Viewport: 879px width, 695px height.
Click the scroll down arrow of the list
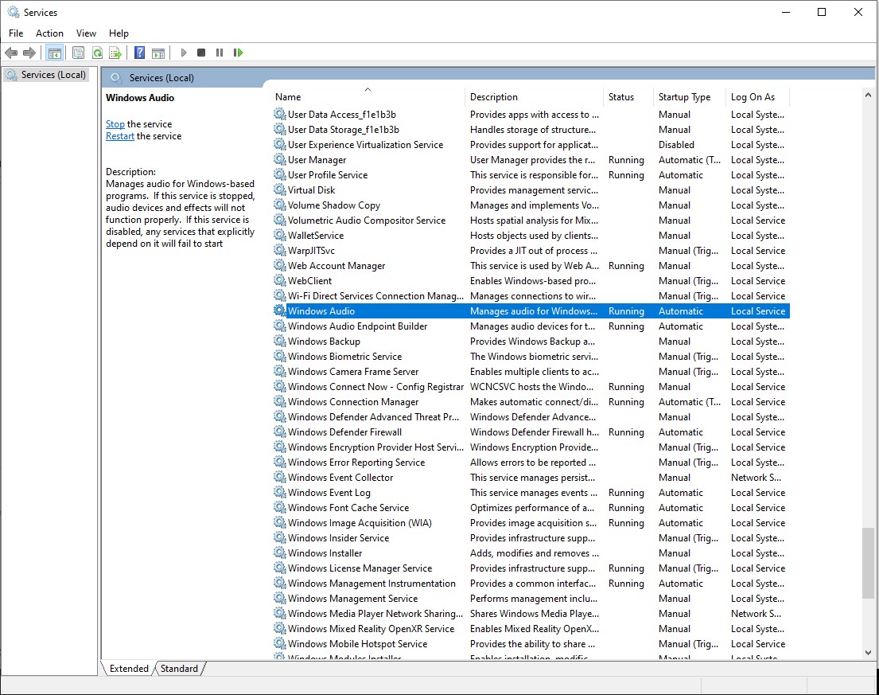coord(868,653)
